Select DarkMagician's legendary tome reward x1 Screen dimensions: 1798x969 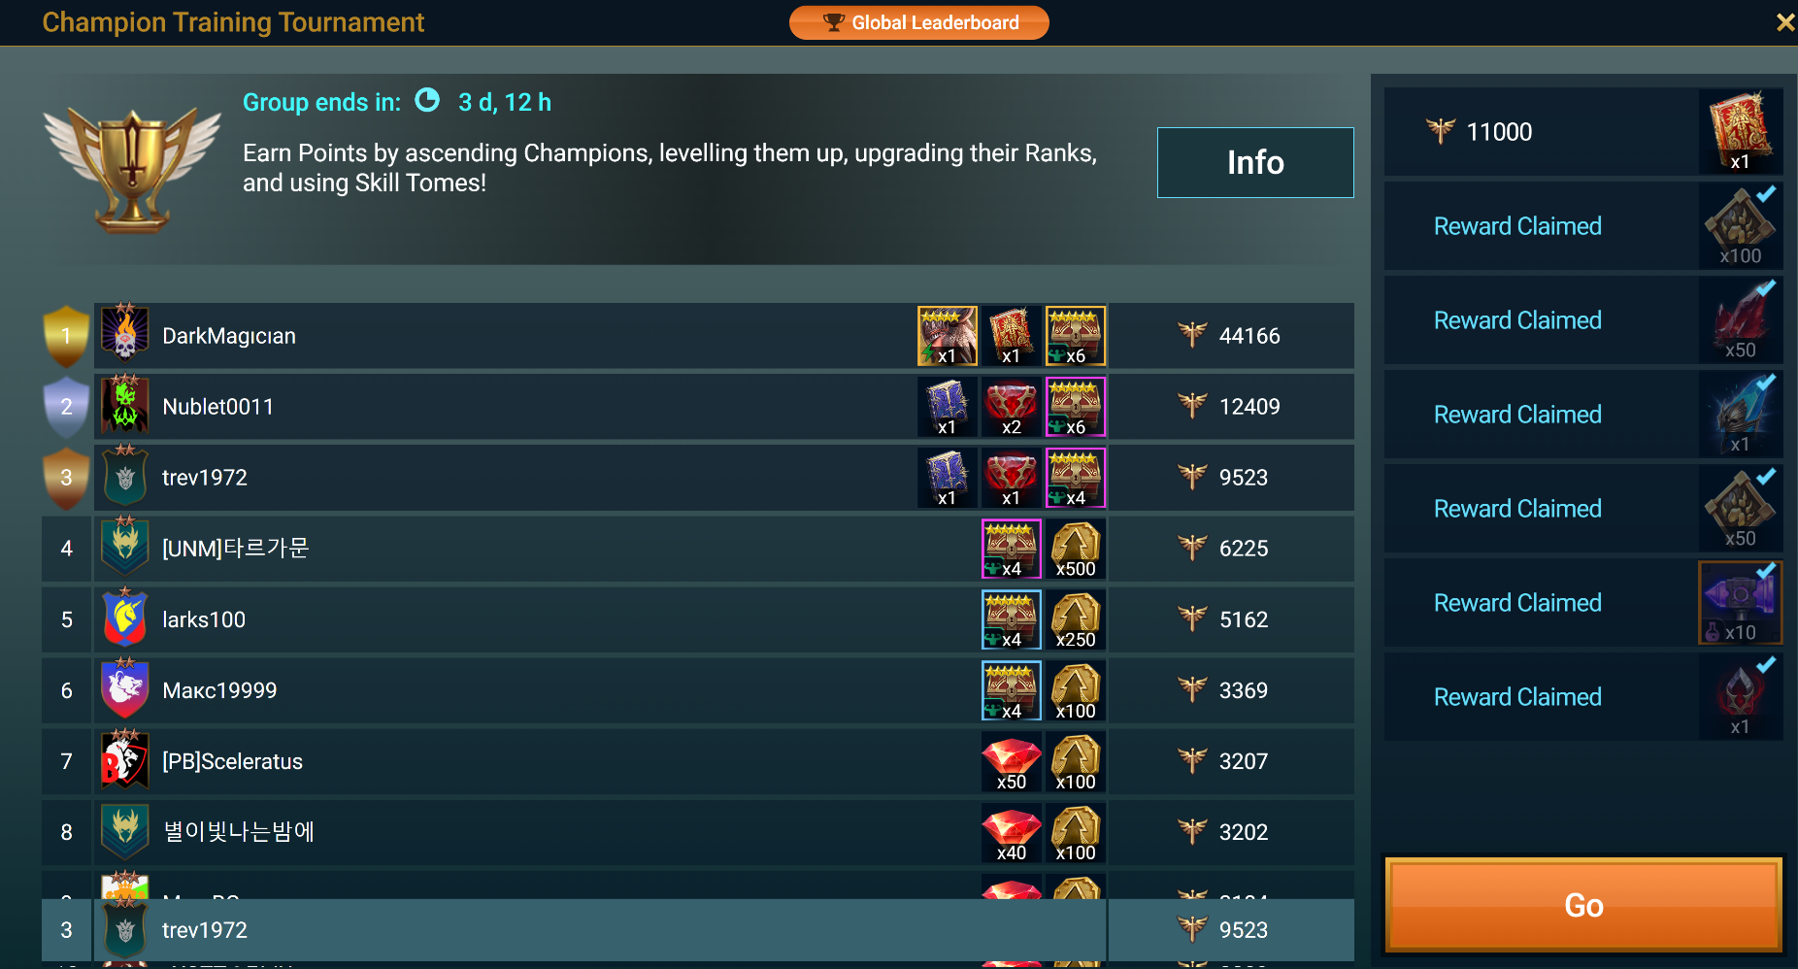1011,336
